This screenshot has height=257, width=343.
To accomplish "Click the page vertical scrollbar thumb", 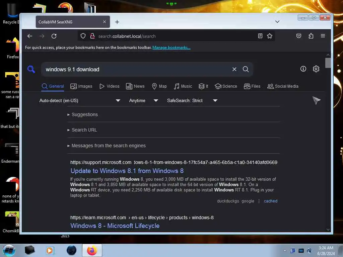I will pos(328,63).
